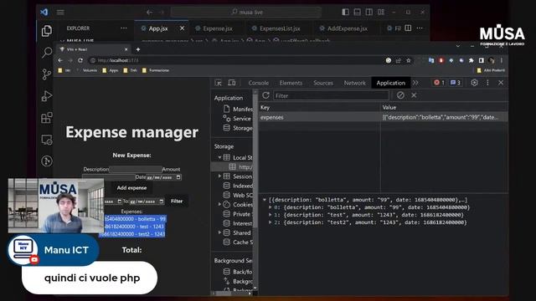The image size is (536, 301).
Task: Open the new expense Date picker calendar icon
Action: 178,177
